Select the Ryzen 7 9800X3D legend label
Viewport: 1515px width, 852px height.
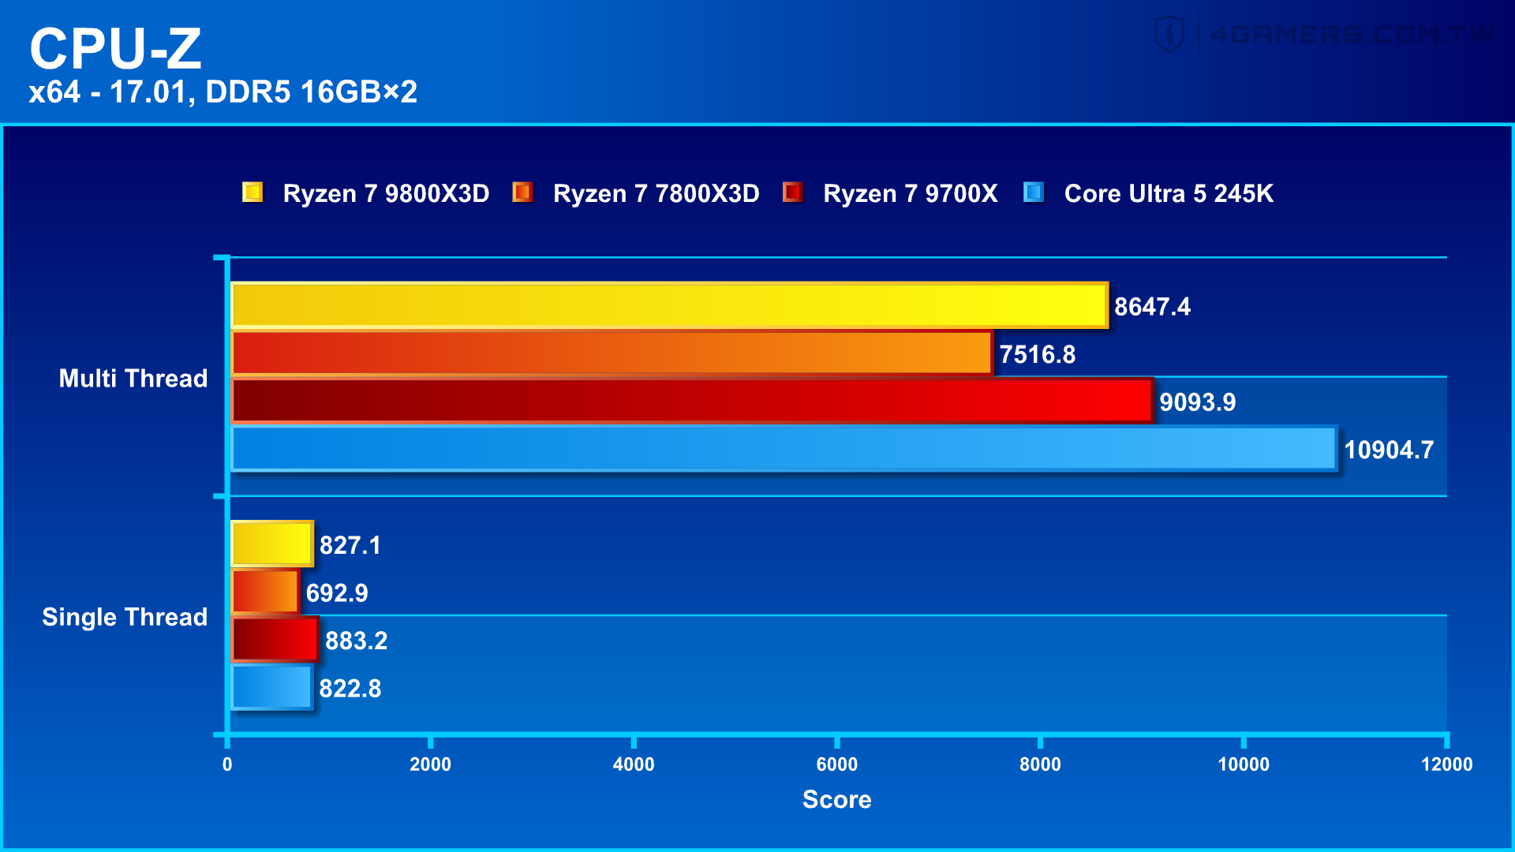click(x=386, y=193)
